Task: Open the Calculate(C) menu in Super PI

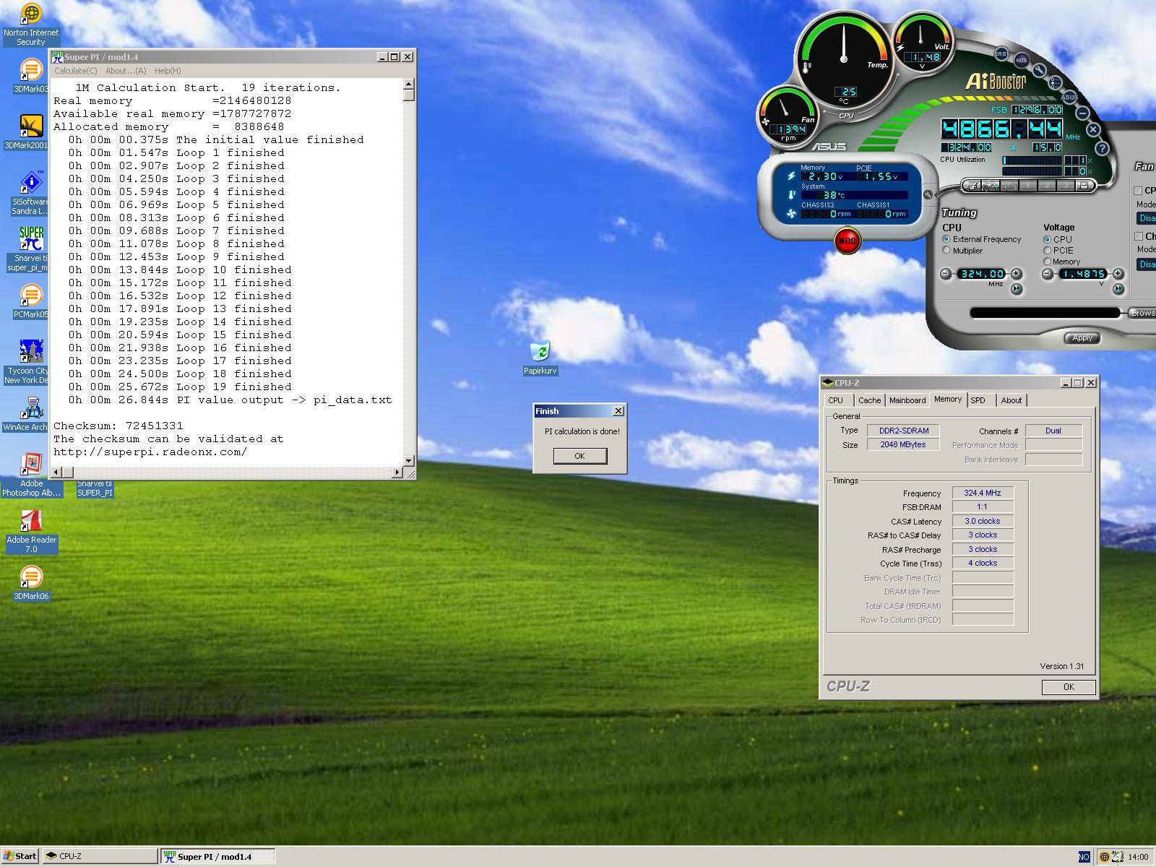Action: click(x=76, y=71)
